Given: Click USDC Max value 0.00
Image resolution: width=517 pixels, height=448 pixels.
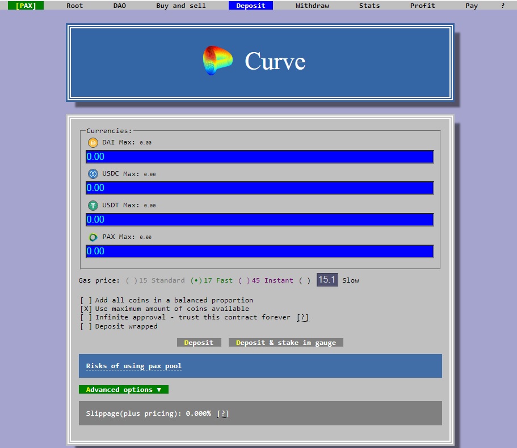Looking at the screenshot, I should coord(150,174).
